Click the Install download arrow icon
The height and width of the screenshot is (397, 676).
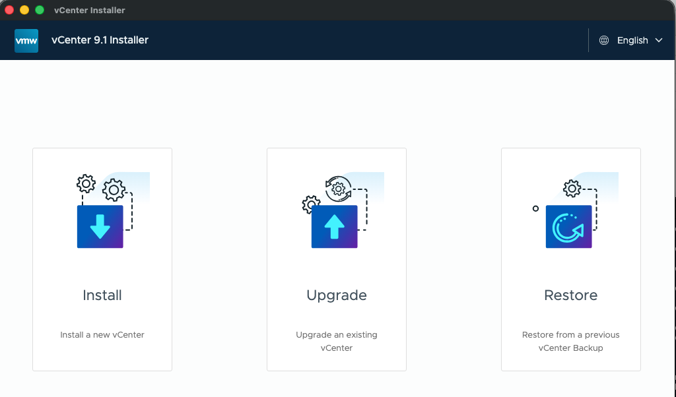click(x=100, y=226)
